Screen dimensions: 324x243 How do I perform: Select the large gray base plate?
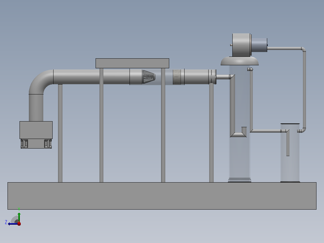pyautogui.click(x=162, y=196)
